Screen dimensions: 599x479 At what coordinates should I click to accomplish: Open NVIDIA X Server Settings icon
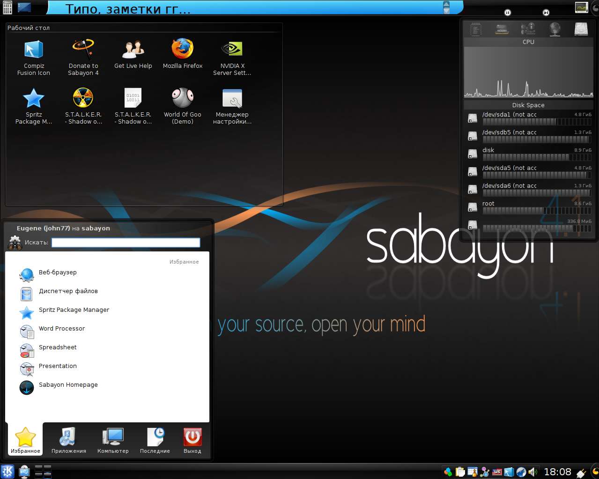pos(232,58)
